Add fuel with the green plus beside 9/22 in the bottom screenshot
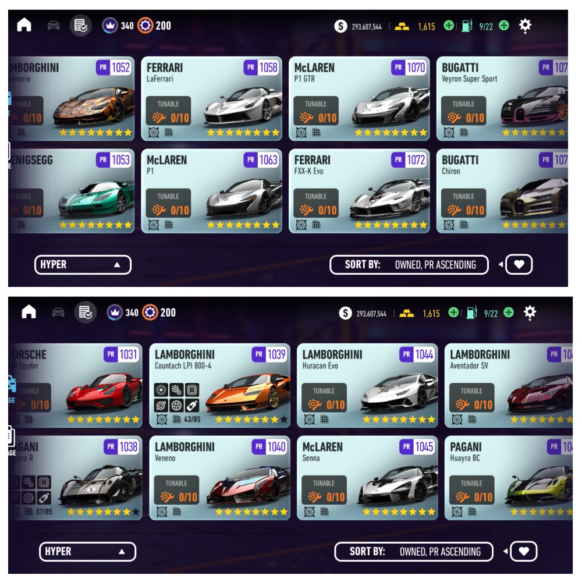The width and height of the screenshot is (582, 582). click(509, 313)
